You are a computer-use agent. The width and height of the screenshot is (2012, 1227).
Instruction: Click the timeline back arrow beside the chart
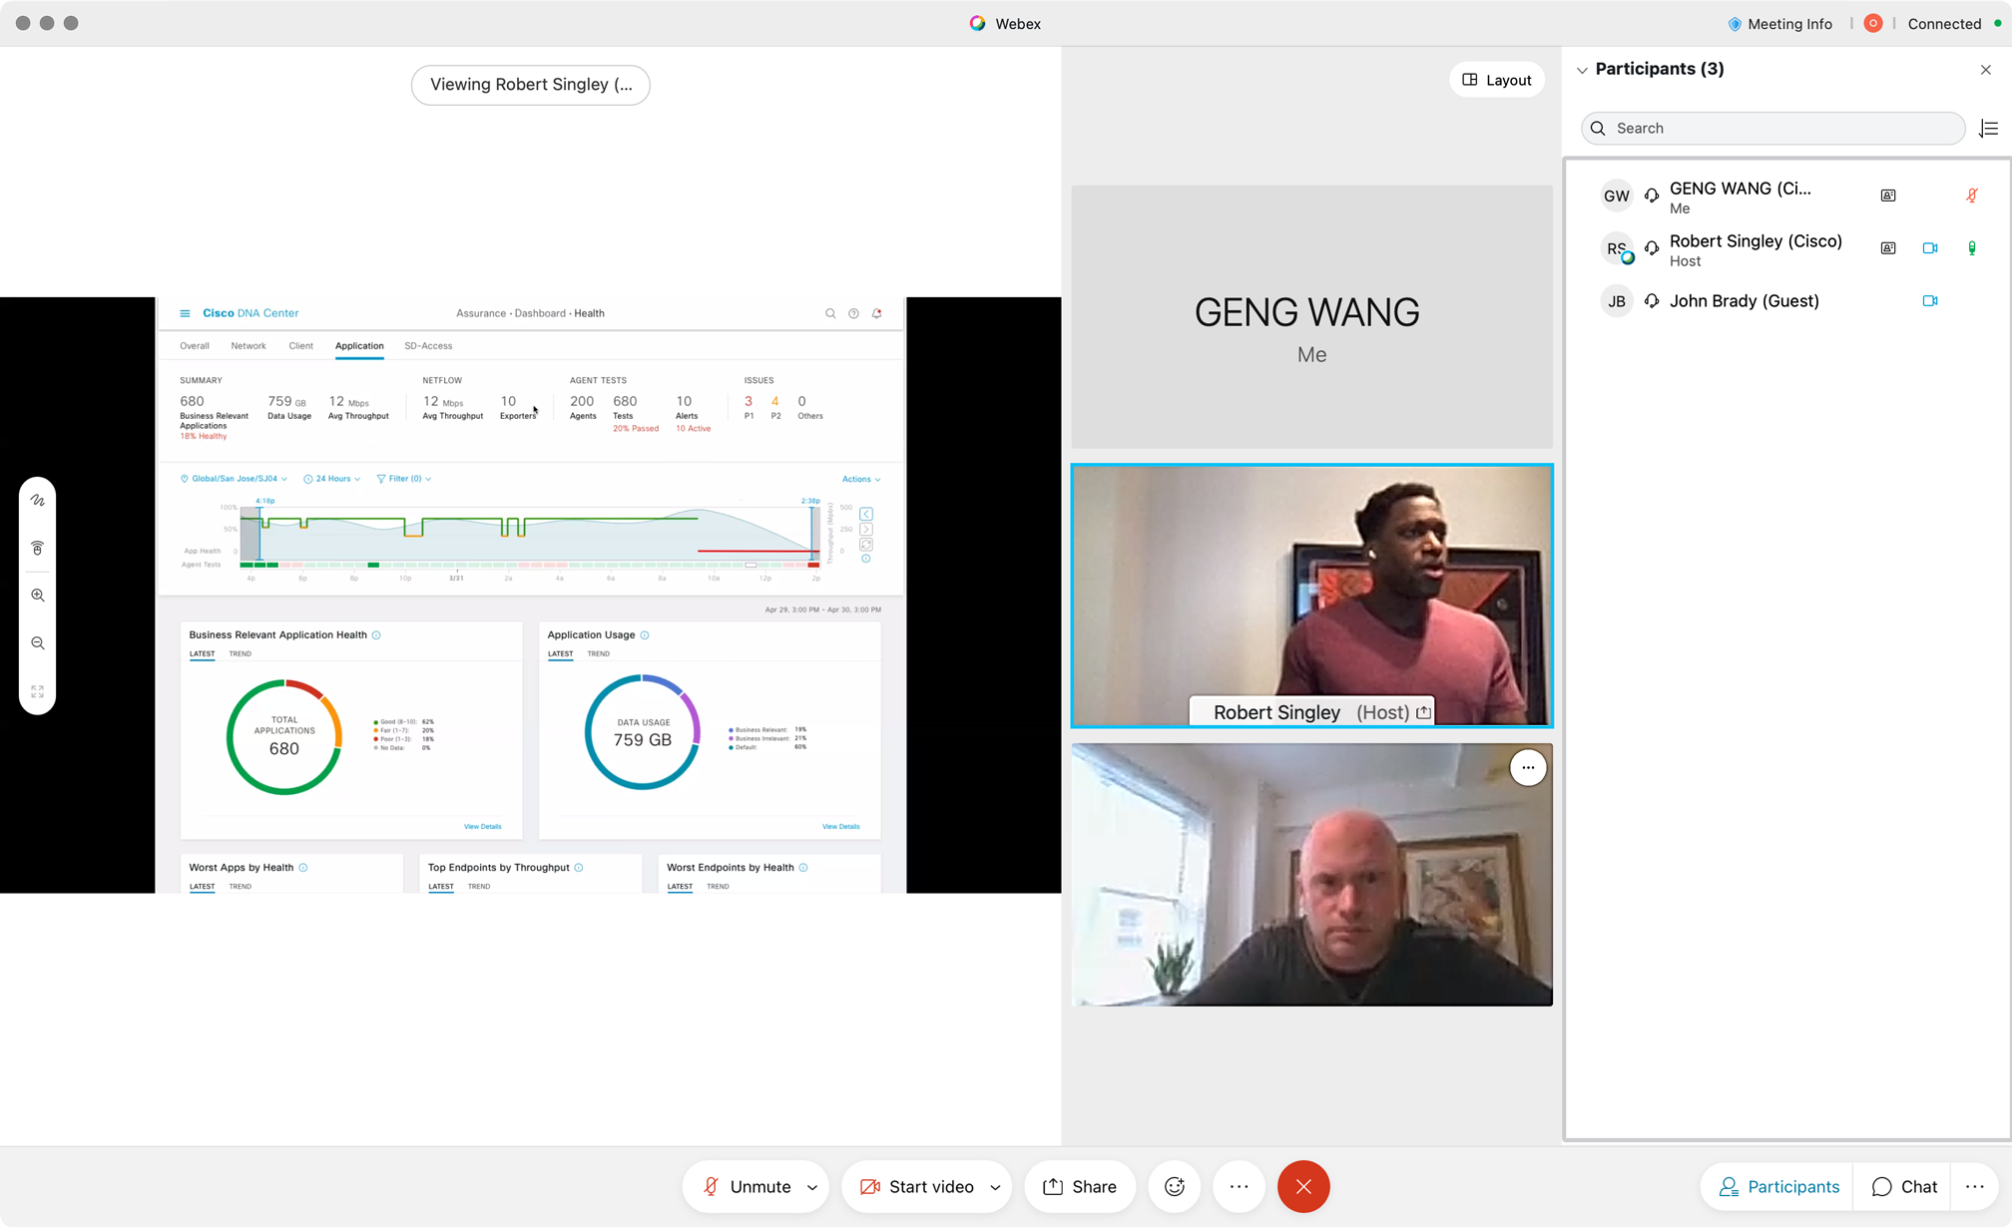point(866,514)
